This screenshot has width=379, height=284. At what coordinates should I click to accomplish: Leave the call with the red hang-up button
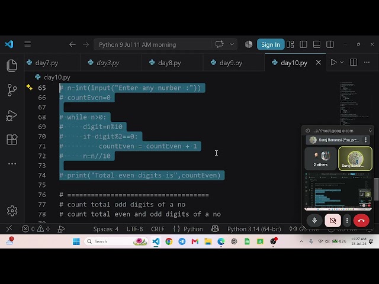click(361, 221)
